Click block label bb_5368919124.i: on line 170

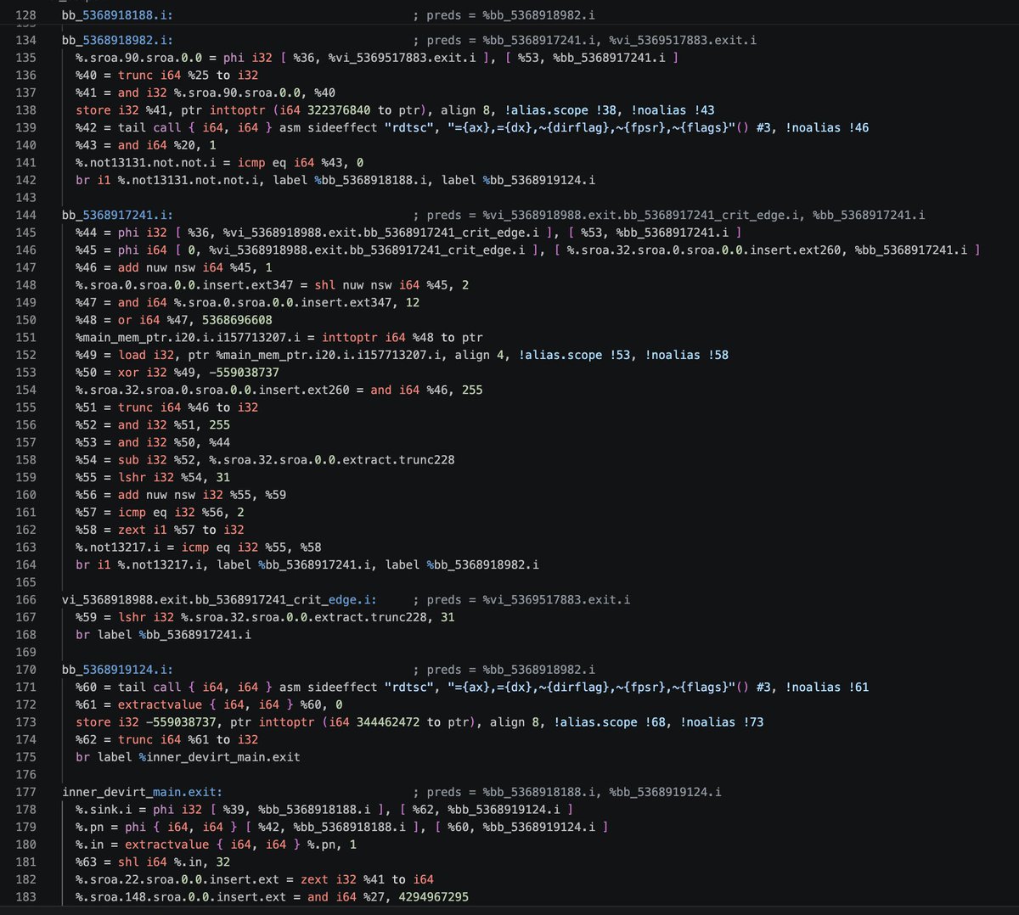coord(117,670)
